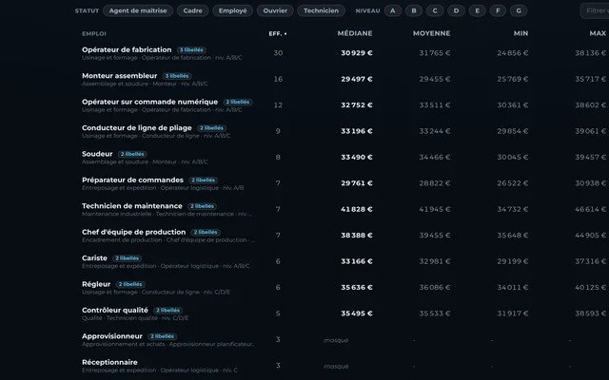Viewport: 609px width, 380px height.
Task: Expand libellés badge for Conducteur de ligne de pliage
Action: 211,128
